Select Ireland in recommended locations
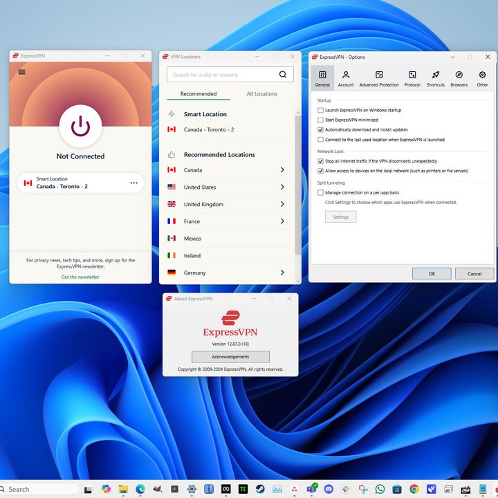The width and height of the screenshot is (498, 498). coord(228,256)
